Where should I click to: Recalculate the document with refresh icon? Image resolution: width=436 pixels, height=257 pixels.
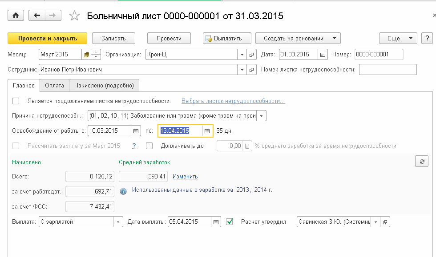pyautogui.click(x=422, y=161)
